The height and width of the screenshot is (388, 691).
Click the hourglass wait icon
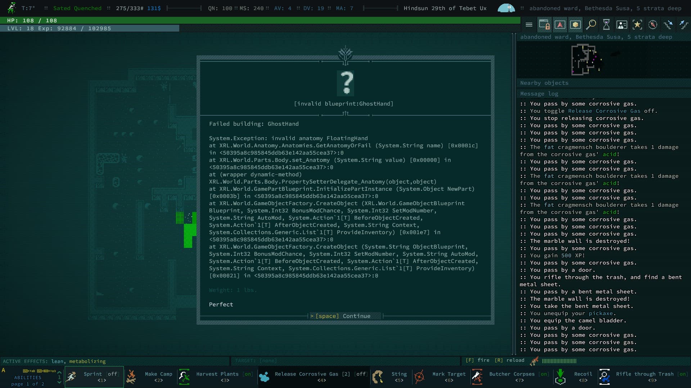[606, 25]
